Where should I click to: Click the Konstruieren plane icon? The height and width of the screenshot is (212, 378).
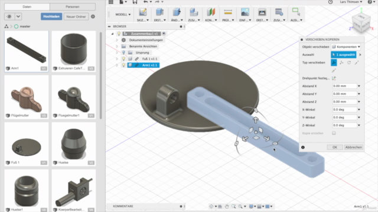point(211,12)
